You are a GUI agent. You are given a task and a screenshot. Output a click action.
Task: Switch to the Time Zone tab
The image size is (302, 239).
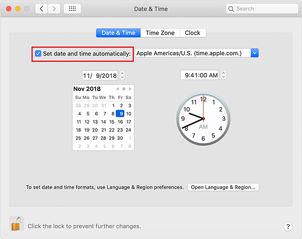click(x=160, y=33)
